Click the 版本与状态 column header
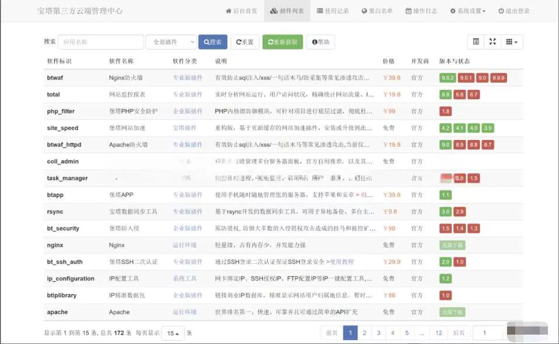The height and width of the screenshot is (344, 559). (454, 61)
